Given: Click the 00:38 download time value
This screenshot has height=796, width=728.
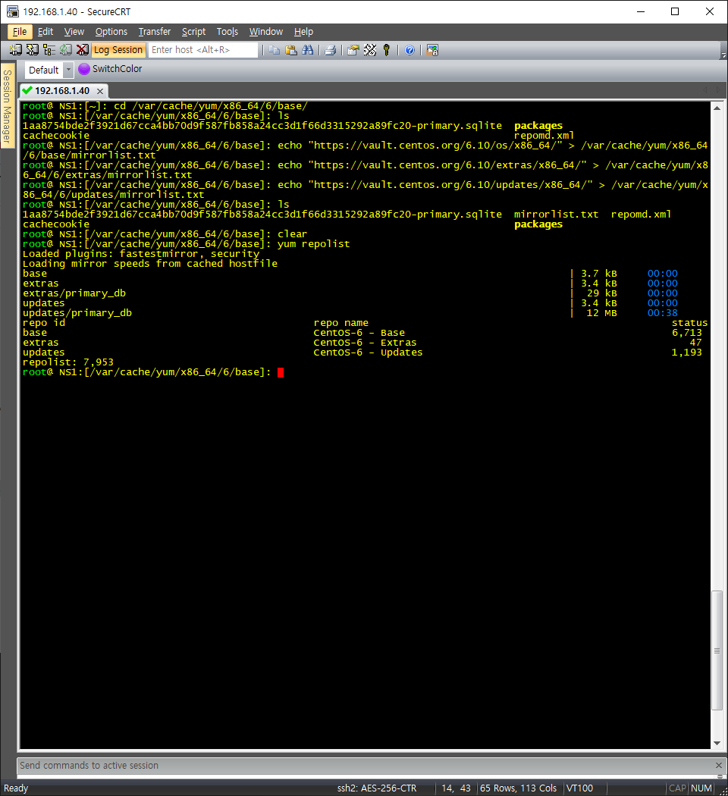Looking at the screenshot, I should pyautogui.click(x=663, y=313).
